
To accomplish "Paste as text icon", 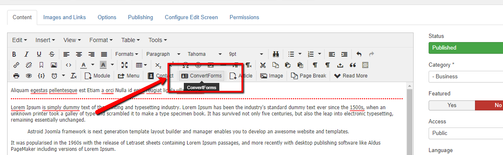I will (x=300, y=65).
